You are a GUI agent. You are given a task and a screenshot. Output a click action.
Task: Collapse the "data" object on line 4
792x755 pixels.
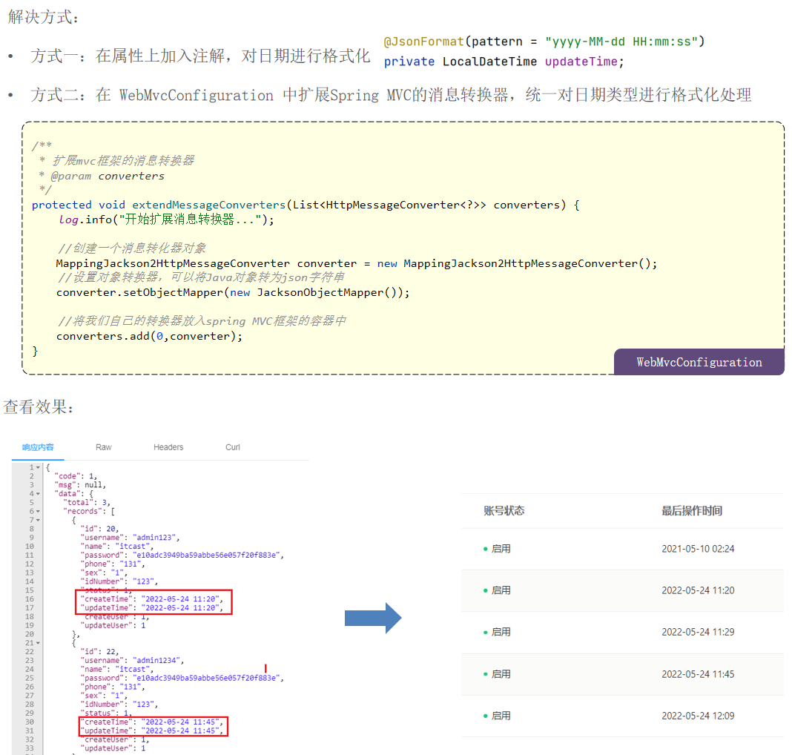click(x=38, y=494)
